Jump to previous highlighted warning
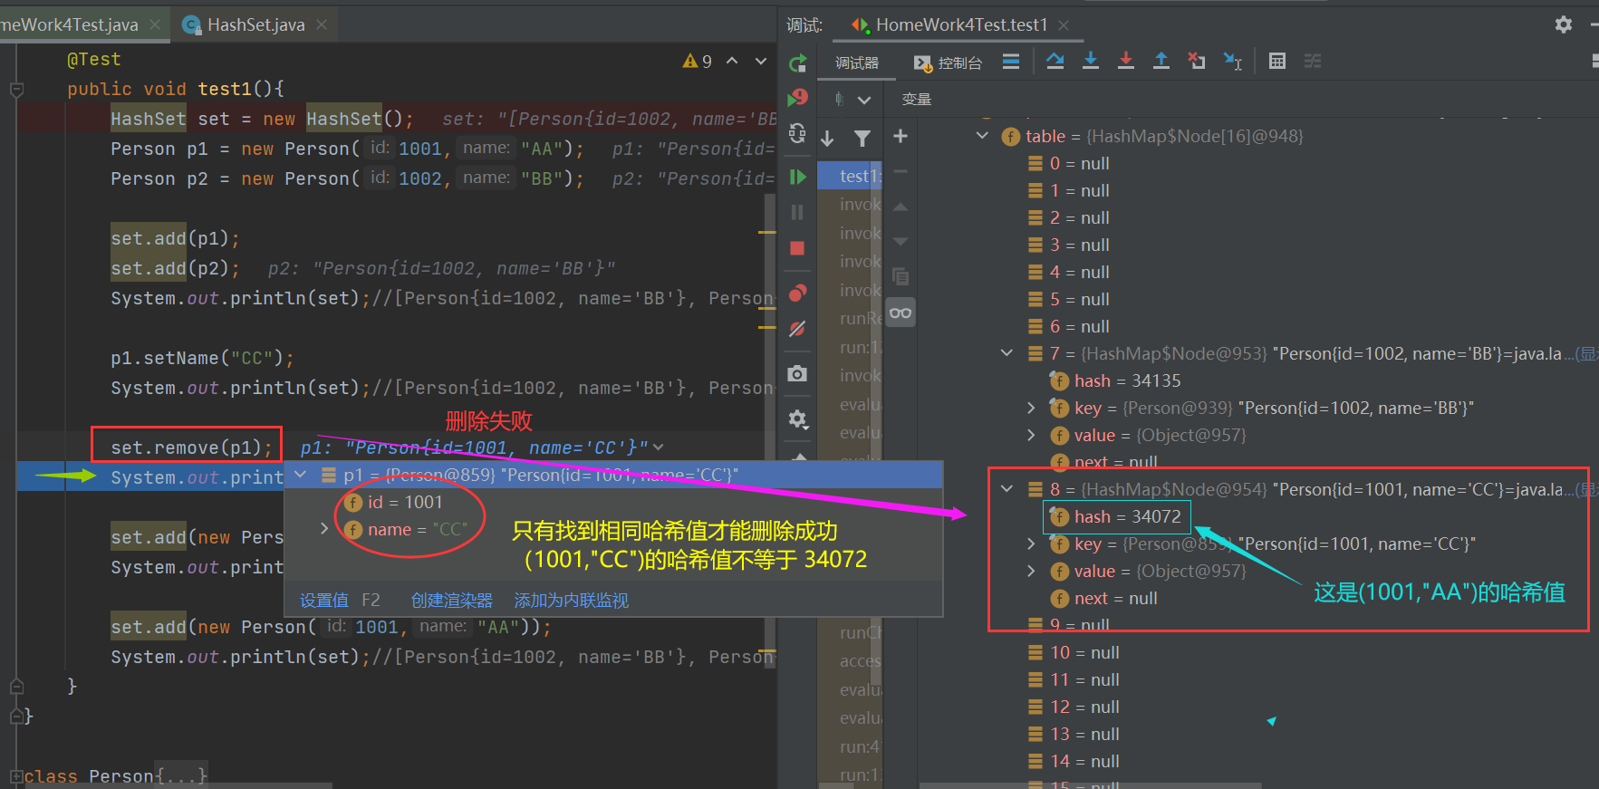The width and height of the screenshot is (1599, 789). 732,61
